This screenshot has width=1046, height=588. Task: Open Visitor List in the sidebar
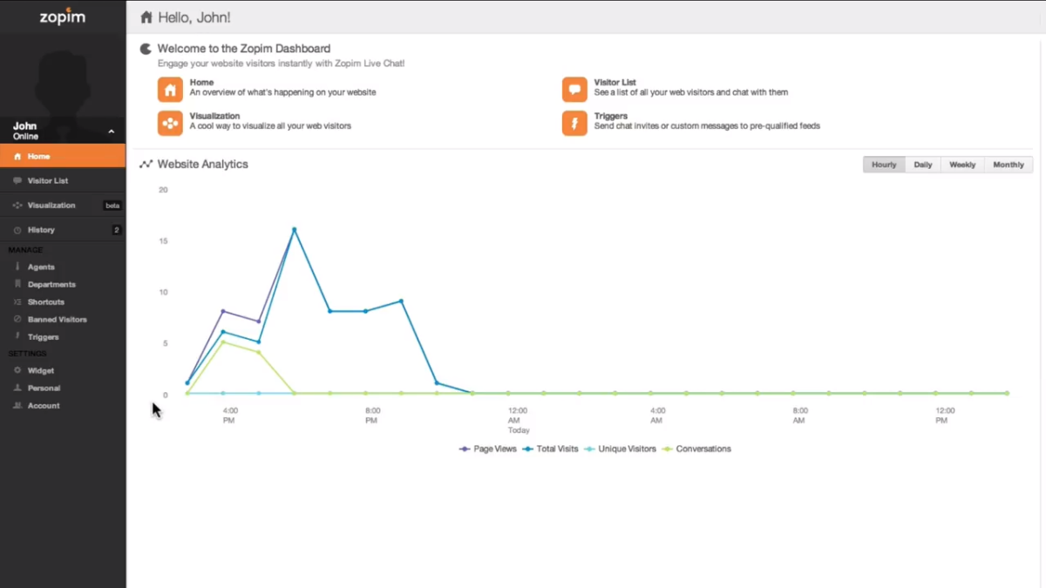pyautogui.click(x=63, y=181)
